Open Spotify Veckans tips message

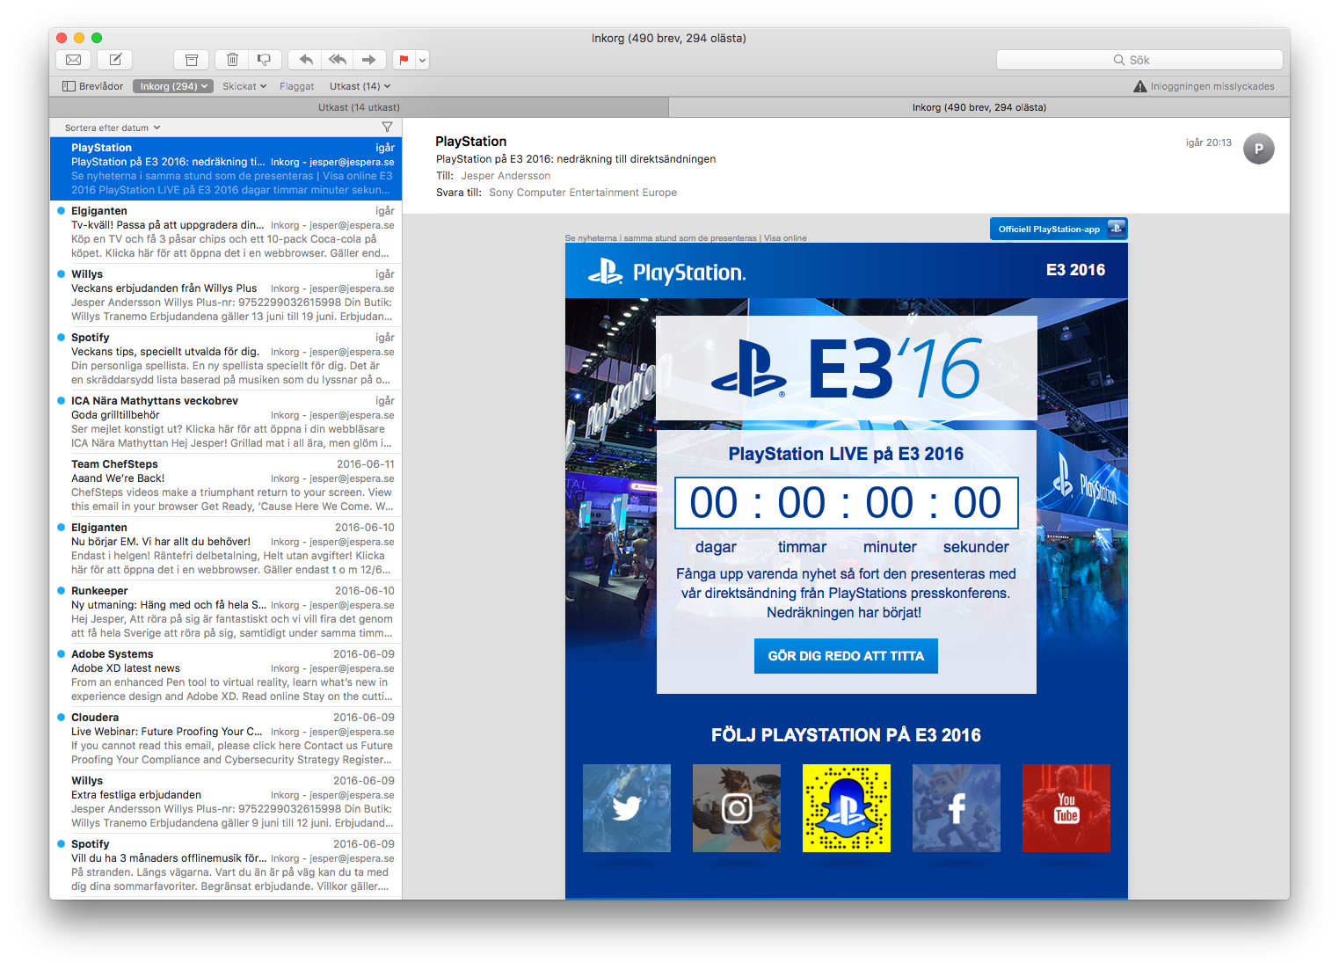click(226, 359)
